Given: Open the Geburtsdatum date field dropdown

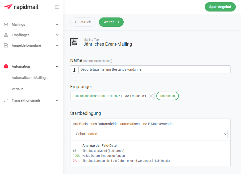Looking at the screenshot, I should [x=150, y=134].
